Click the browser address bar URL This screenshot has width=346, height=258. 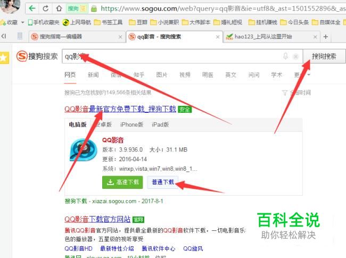[x=223, y=9]
